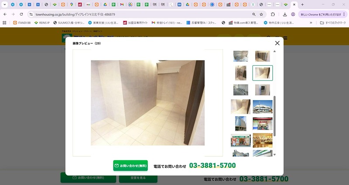Click the thumbnail list scroll-up arrow
Screen dimensions: 349x185
[x=274, y=51]
